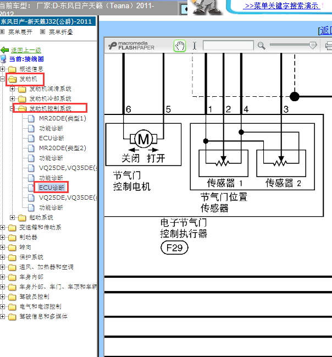The image size is (332, 357).
Task: Choose the 菜单折叠 menu option
Action: click(x=61, y=32)
